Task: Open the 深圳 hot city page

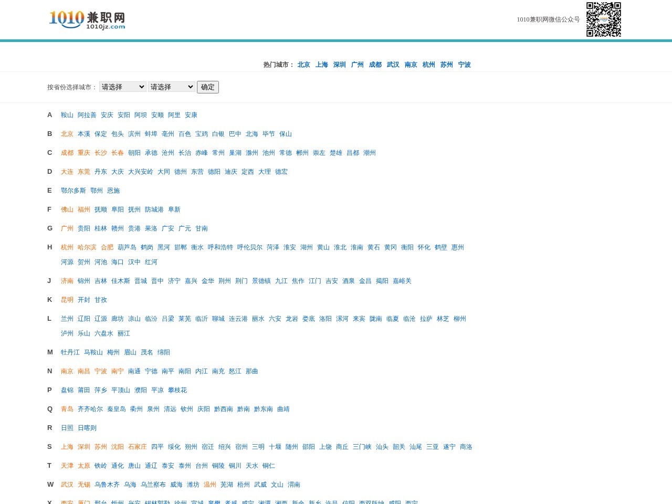Action: pyautogui.click(x=339, y=65)
